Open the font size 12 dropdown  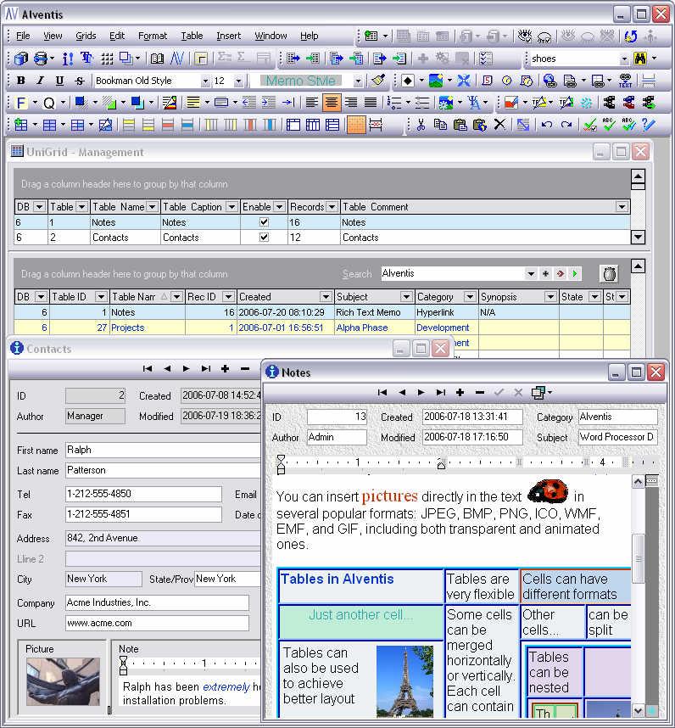pos(238,81)
